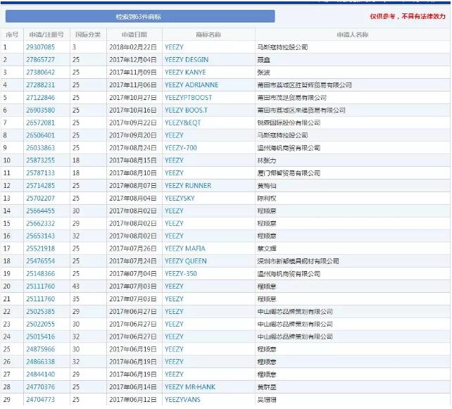Image resolution: width=452 pixels, height=409 pixels.
Task: Open registration number 26033863
Action: pyautogui.click(x=40, y=148)
